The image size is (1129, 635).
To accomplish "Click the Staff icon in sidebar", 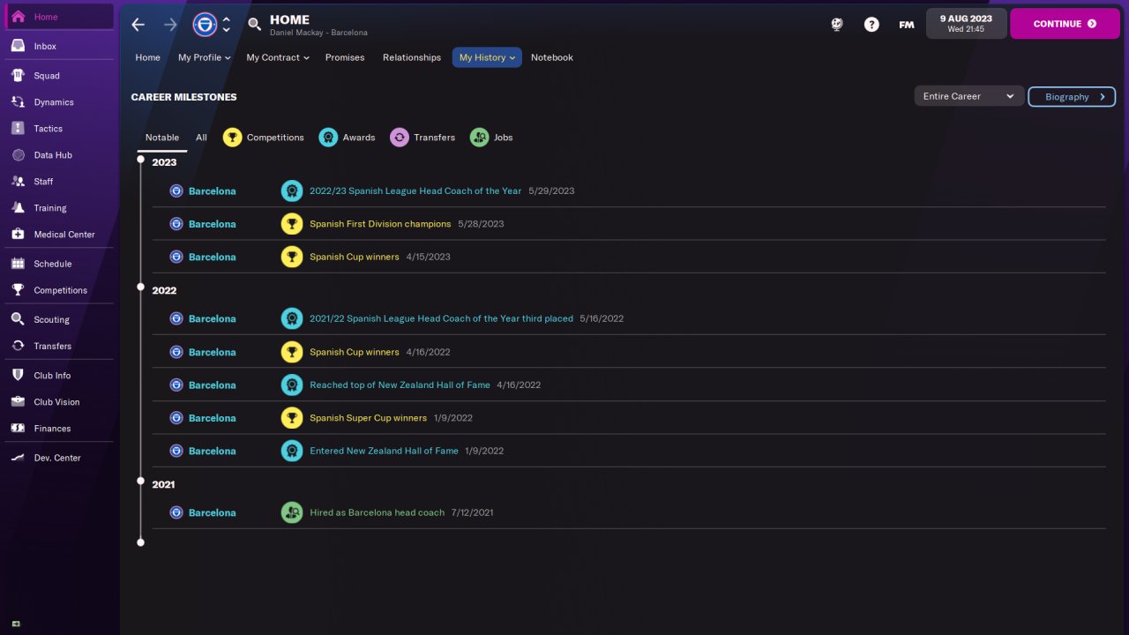I will point(18,182).
